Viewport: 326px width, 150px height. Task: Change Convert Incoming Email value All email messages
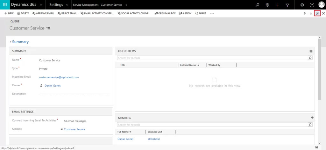(x=75, y=121)
